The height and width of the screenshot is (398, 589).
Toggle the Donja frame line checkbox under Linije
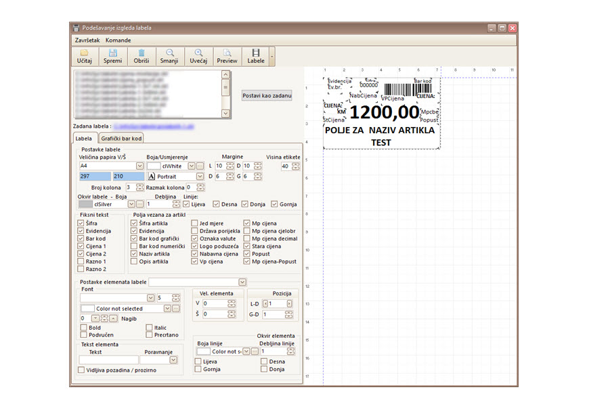click(x=245, y=204)
